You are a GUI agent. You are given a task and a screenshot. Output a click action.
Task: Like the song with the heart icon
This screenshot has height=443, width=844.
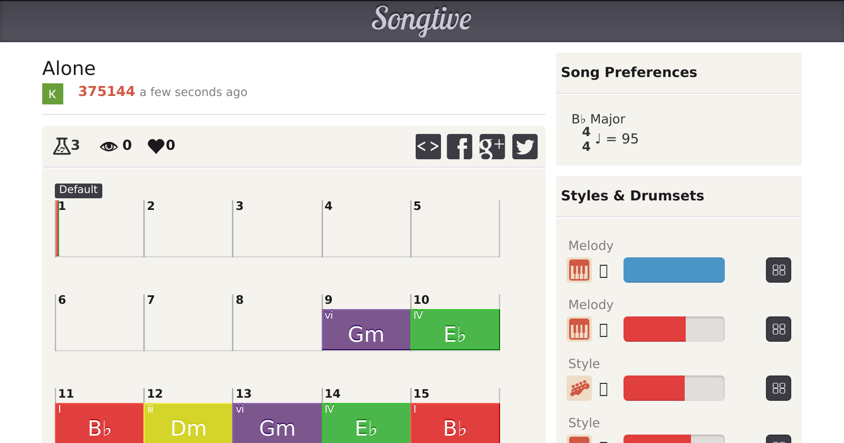coord(156,146)
